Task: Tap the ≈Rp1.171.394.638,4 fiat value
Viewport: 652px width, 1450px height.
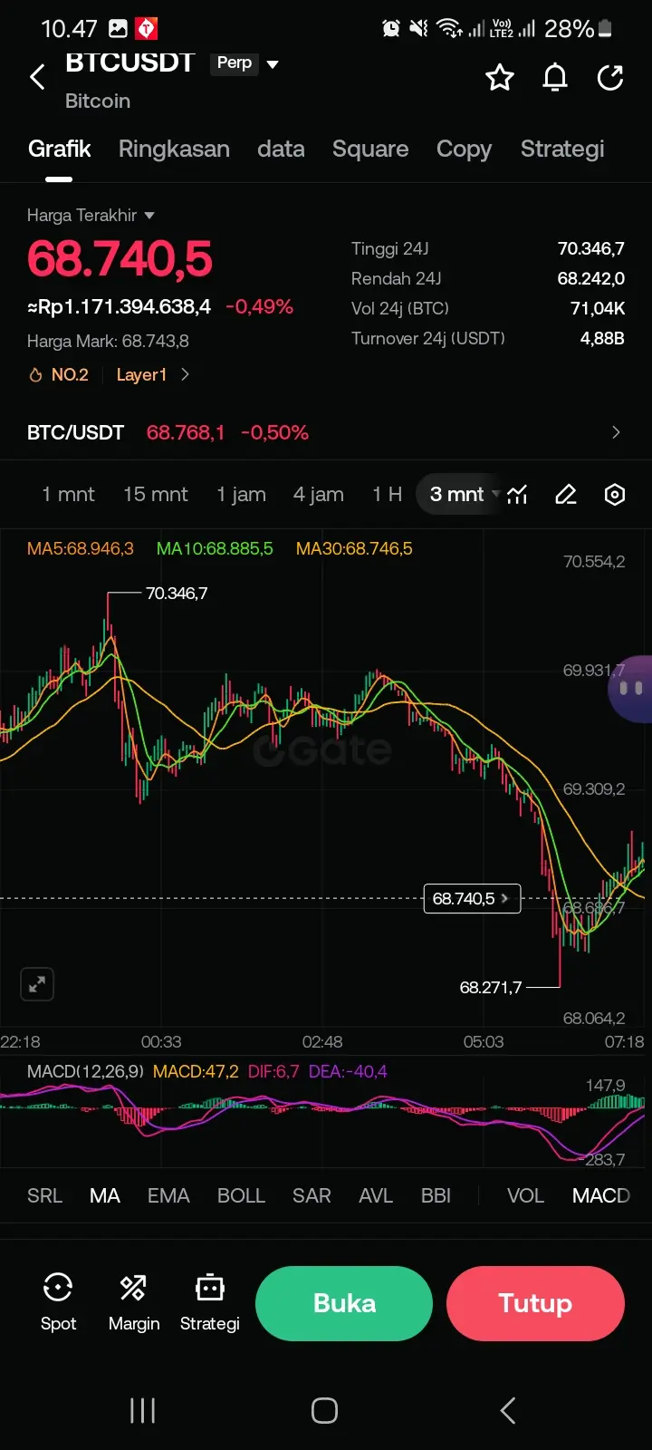Action: (119, 306)
